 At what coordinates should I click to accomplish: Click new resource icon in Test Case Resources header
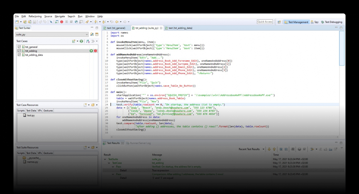[85, 105]
